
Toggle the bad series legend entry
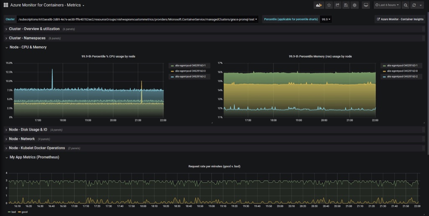pyautogui.click(x=13, y=212)
